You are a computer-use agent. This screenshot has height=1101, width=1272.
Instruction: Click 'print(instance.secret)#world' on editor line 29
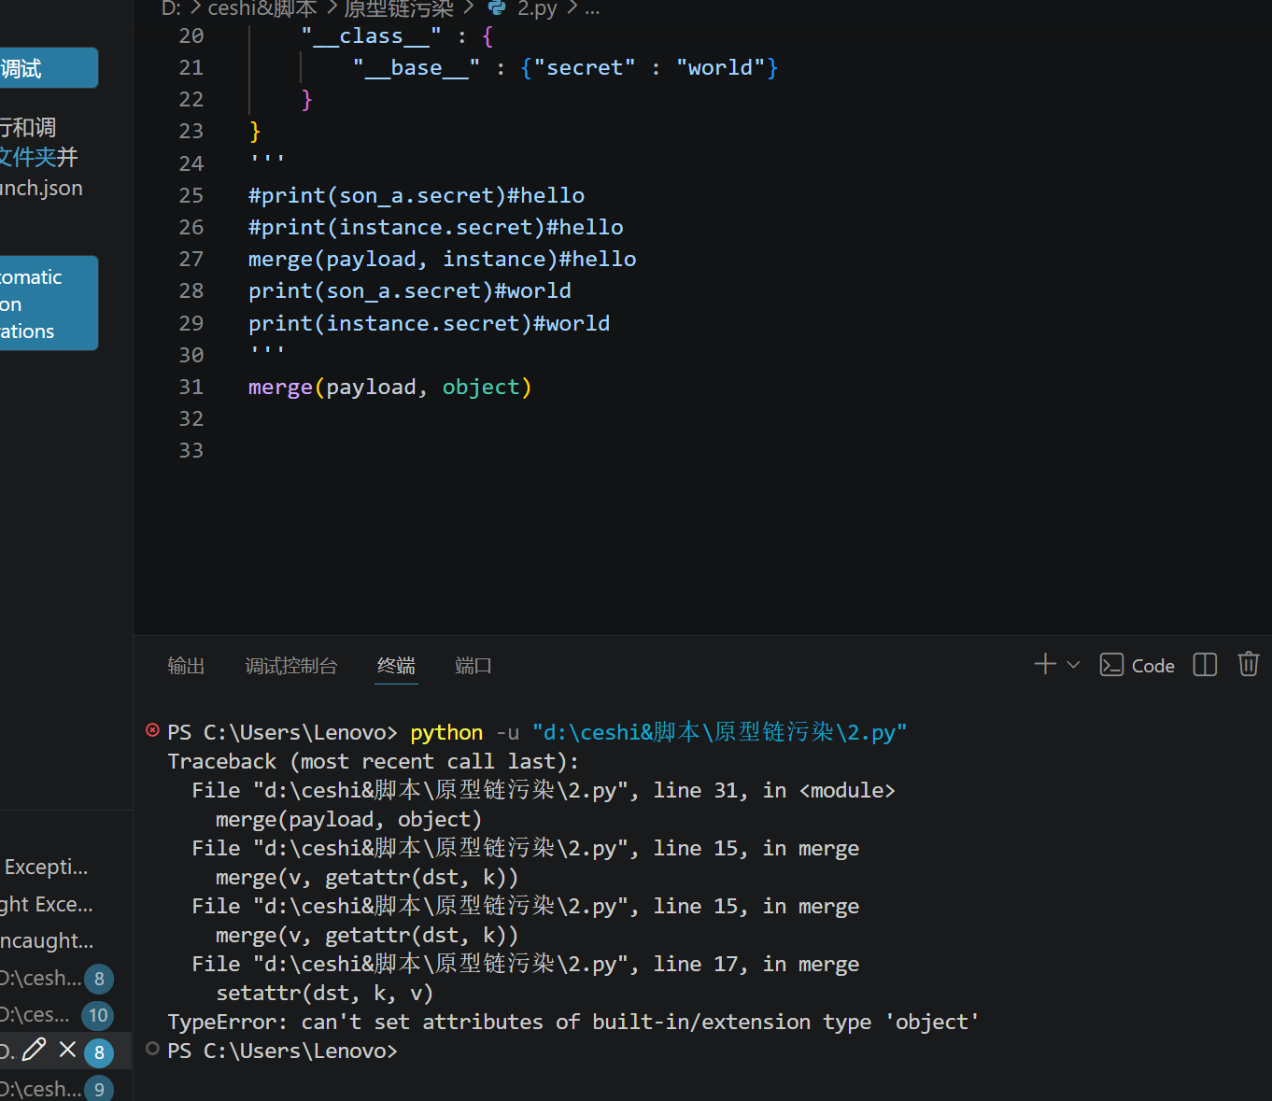[x=429, y=323]
